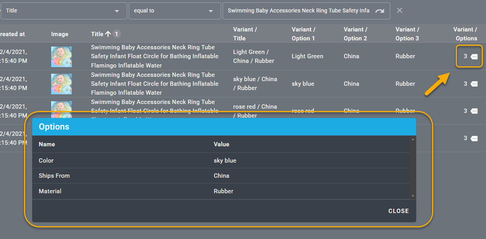
Task: Click the filter value text field
Action: pyautogui.click(x=298, y=11)
